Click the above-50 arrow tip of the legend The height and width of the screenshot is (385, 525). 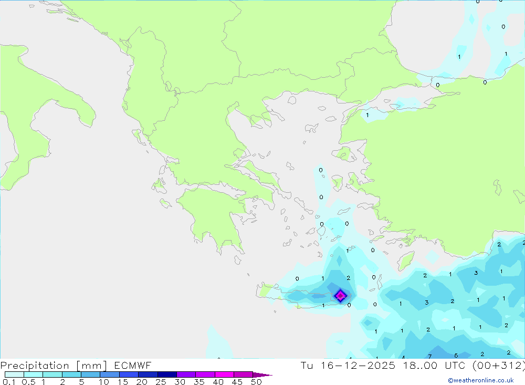(262, 375)
